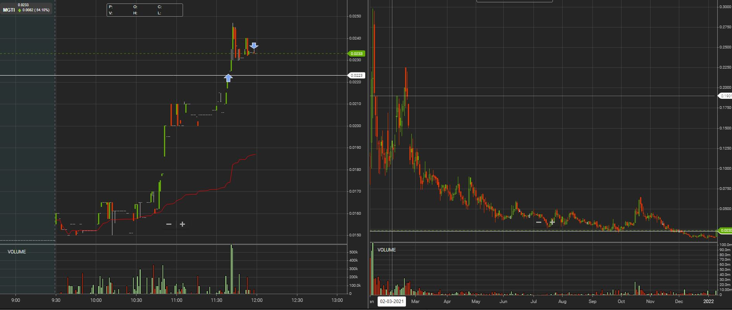Zoom in the daily chart with plus icon
Viewport: 732px width, 310px height.
pyautogui.click(x=552, y=222)
